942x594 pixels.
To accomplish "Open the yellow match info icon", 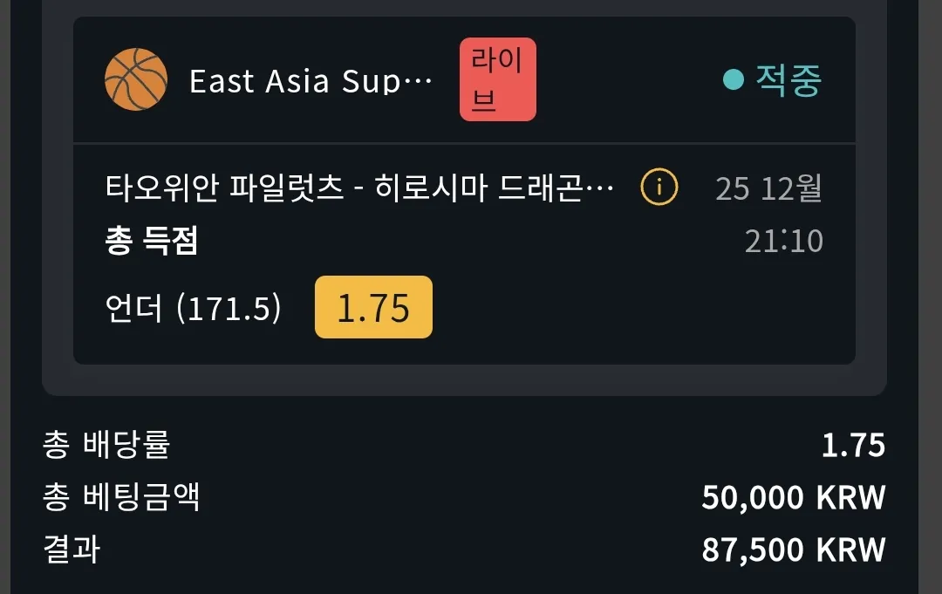I will pyautogui.click(x=659, y=187).
